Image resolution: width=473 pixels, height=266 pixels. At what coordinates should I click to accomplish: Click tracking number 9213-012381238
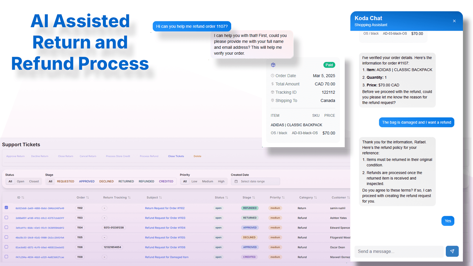pyautogui.click(x=114, y=228)
